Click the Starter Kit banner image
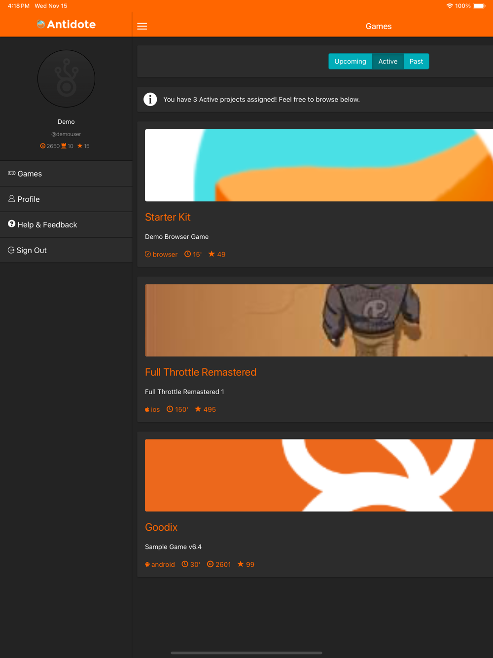Image resolution: width=493 pixels, height=658 pixels. coord(319,165)
